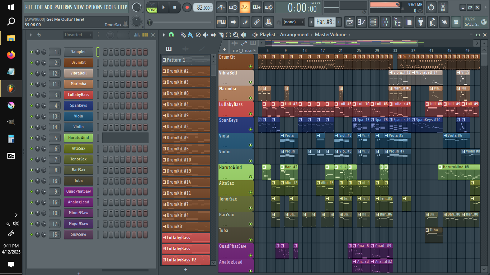
Task: Toggle the PAT/SONG mode switch
Action: click(152, 7)
